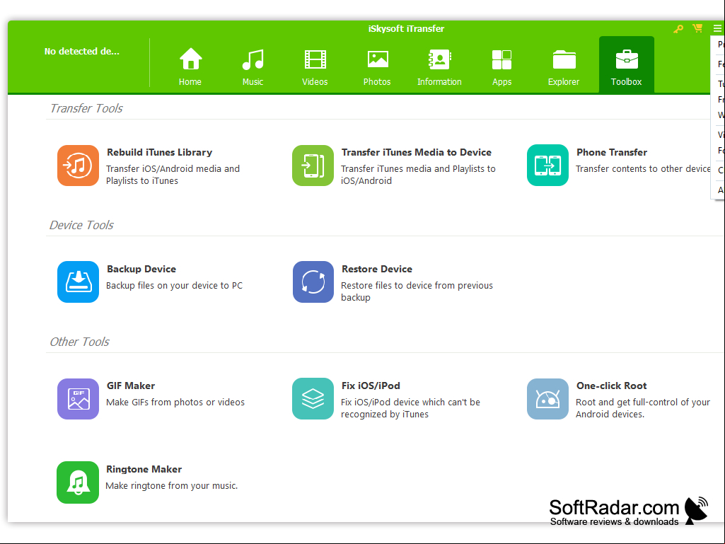Click 'Transfer iOS/Android media and Playlists to iTunes' description
The image size is (725, 544).
click(x=173, y=175)
